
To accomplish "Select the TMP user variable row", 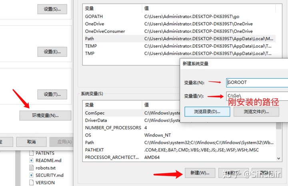I will [x=180, y=53].
